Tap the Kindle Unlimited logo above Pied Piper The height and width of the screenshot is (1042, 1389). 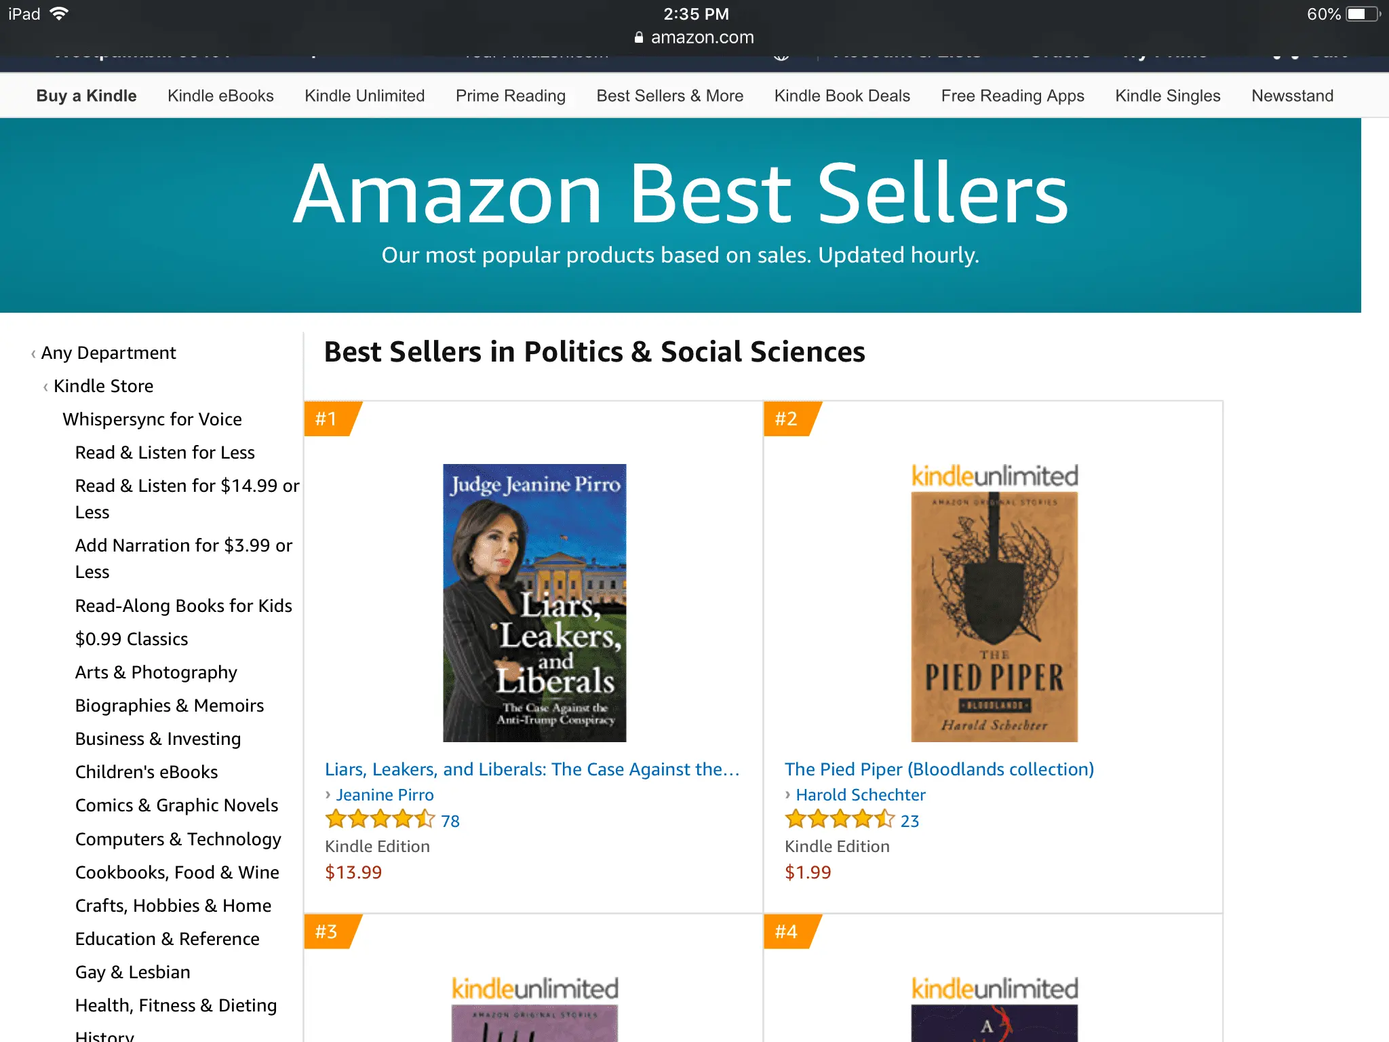(994, 476)
